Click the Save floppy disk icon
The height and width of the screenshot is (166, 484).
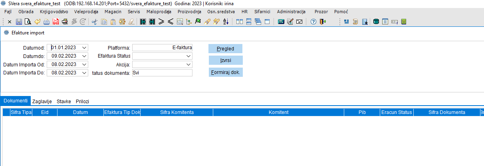[x=19, y=22]
